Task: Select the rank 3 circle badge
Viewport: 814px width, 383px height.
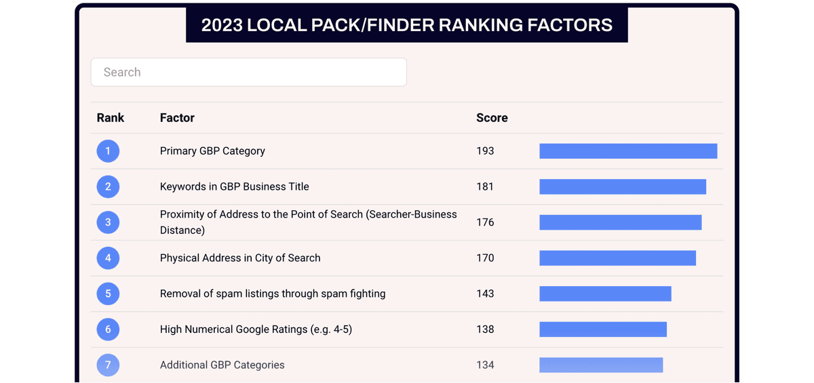Action: (x=108, y=222)
